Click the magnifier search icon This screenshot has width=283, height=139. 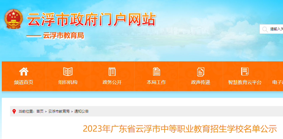(x=265, y=29)
